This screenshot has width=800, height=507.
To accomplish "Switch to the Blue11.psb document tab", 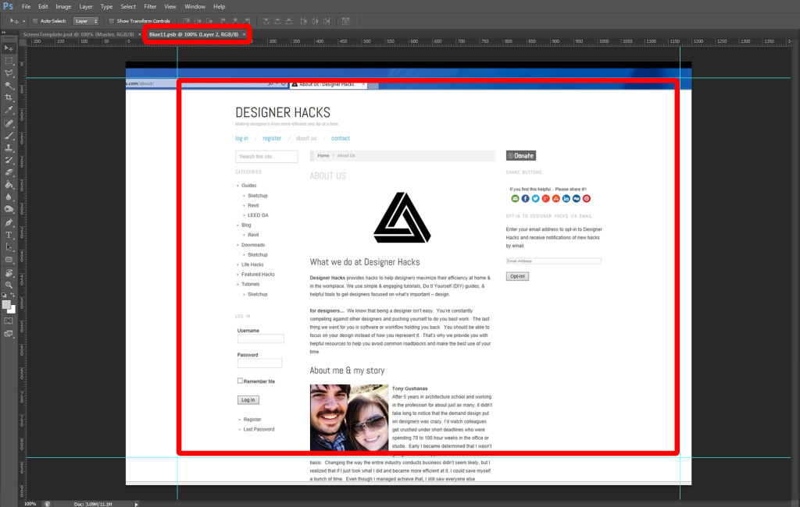I will tap(194, 34).
